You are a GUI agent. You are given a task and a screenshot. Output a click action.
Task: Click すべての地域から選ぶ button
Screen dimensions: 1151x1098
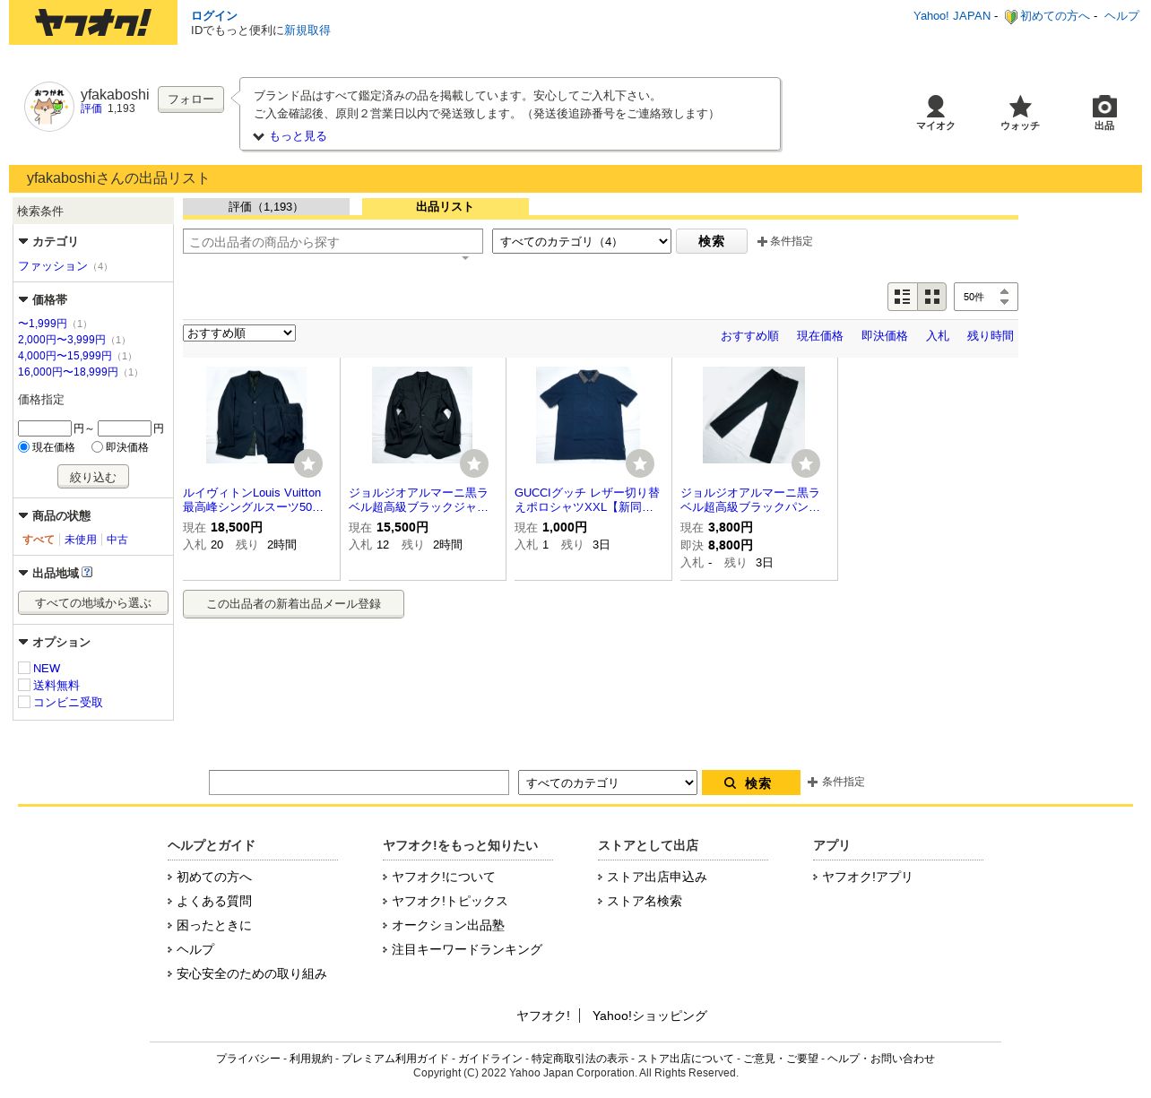tap(93, 603)
